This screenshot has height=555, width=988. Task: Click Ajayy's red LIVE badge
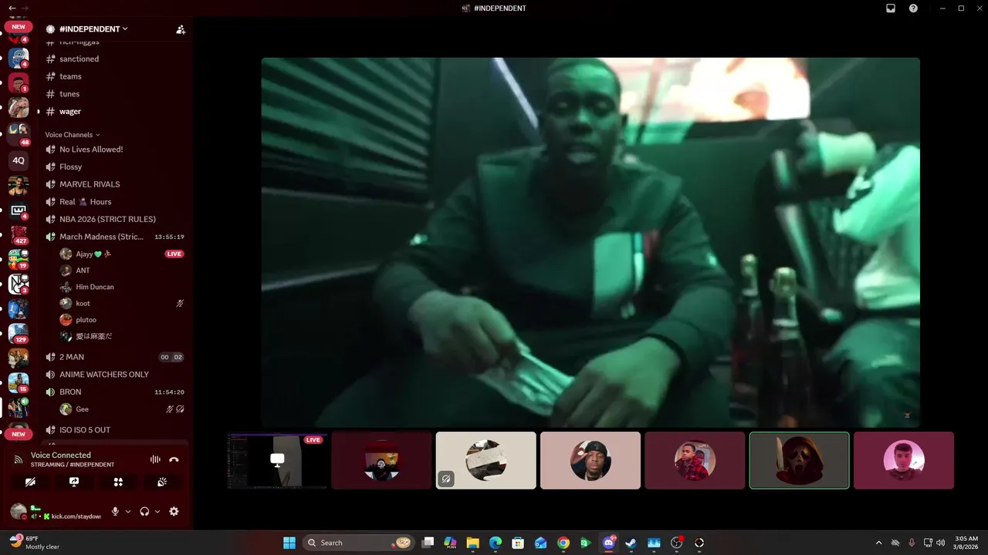174,254
